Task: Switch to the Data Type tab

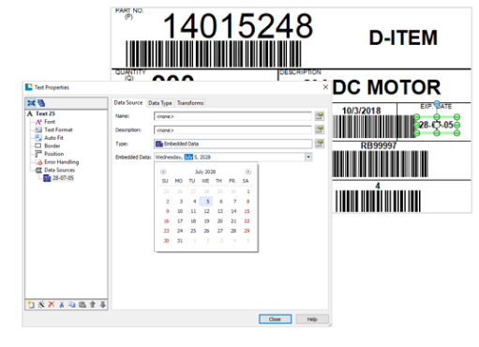Action: (x=160, y=103)
